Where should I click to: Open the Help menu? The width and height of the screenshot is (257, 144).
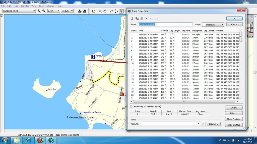pyautogui.click(x=59, y=6)
